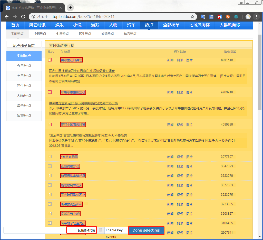Select 实时热点 in the left sidebar

pos(24,56)
